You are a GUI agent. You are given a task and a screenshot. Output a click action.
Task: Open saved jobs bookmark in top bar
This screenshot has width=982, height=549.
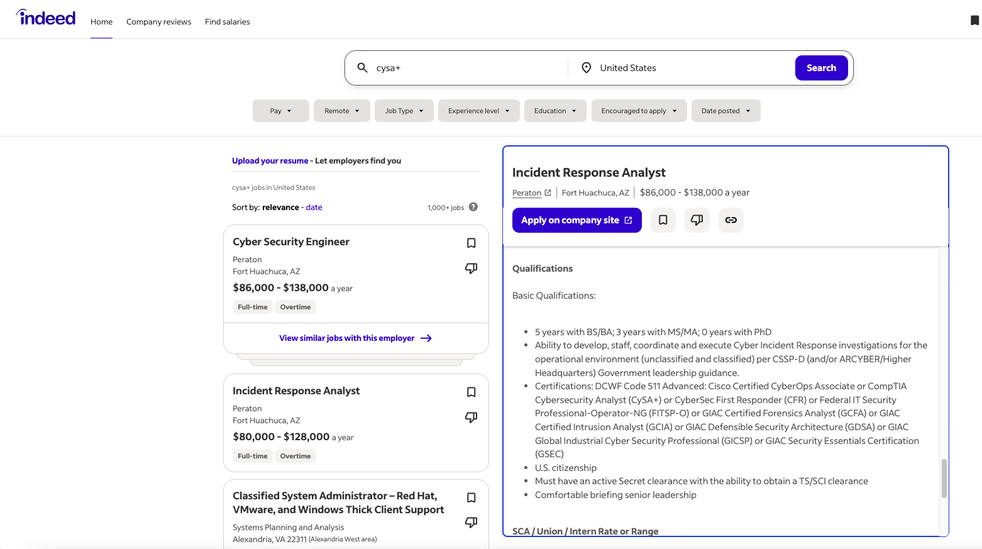[974, 21]
